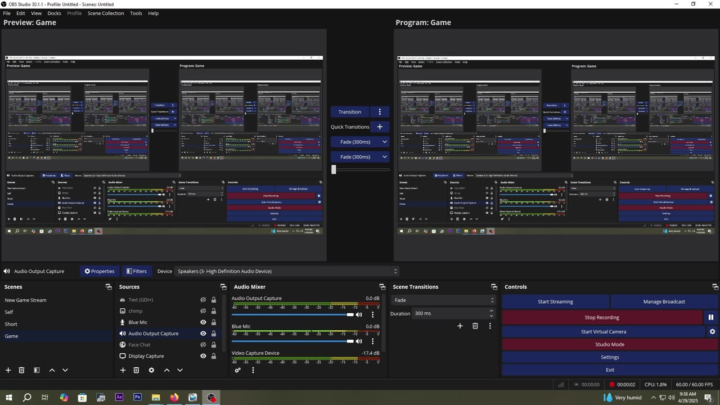Open Properties for Audio Output Capture
Viewport: 720px width, 405px height.
100,271
